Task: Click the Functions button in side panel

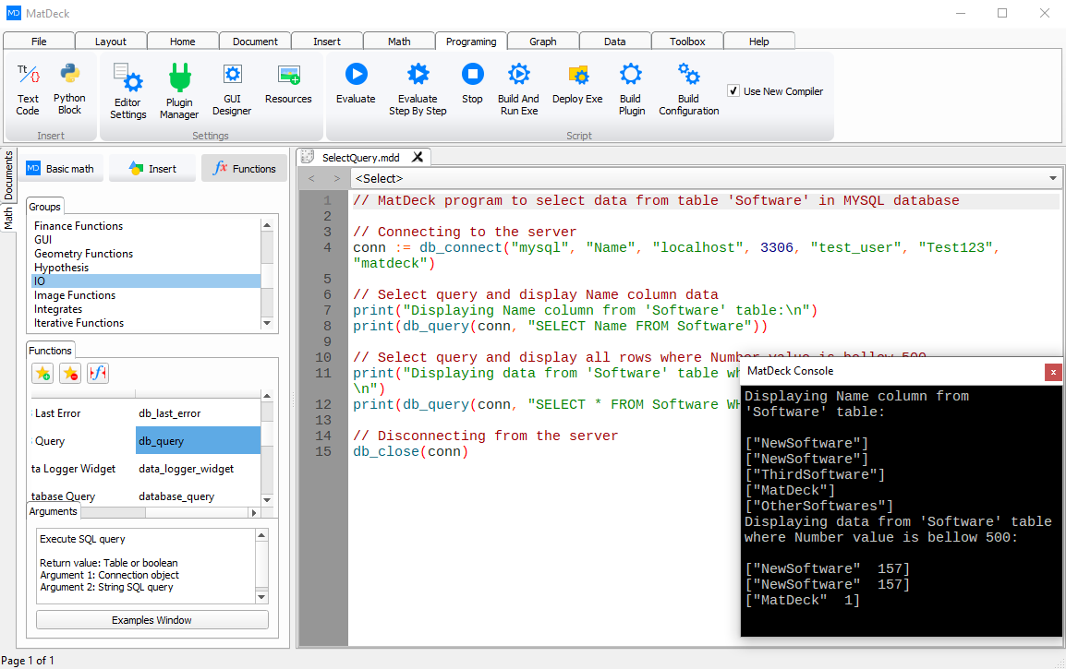Action: (245, 169)
